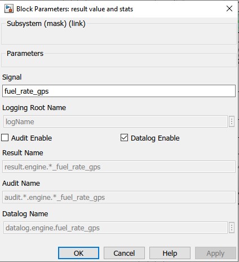Click the Result Name label
This screenshot has width=239, height=262.
coord(23,152)
